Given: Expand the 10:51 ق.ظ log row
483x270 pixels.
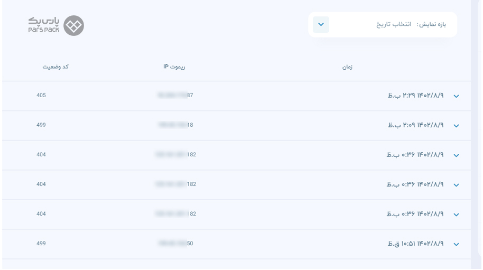Looking at the screenshot, I should tap(456, 244).
